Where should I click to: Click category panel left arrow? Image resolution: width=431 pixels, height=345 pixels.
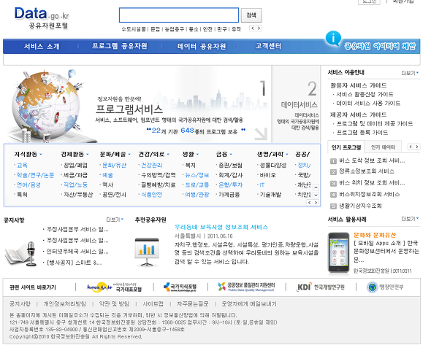pyautogui.click(x=310, y=203)
